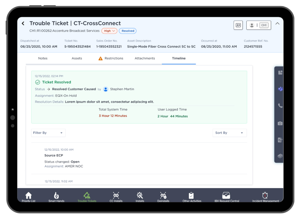Screen dimensions: 300x220
Task: Click Stephen Martin's avatar icon
Action: coord(105,89)
